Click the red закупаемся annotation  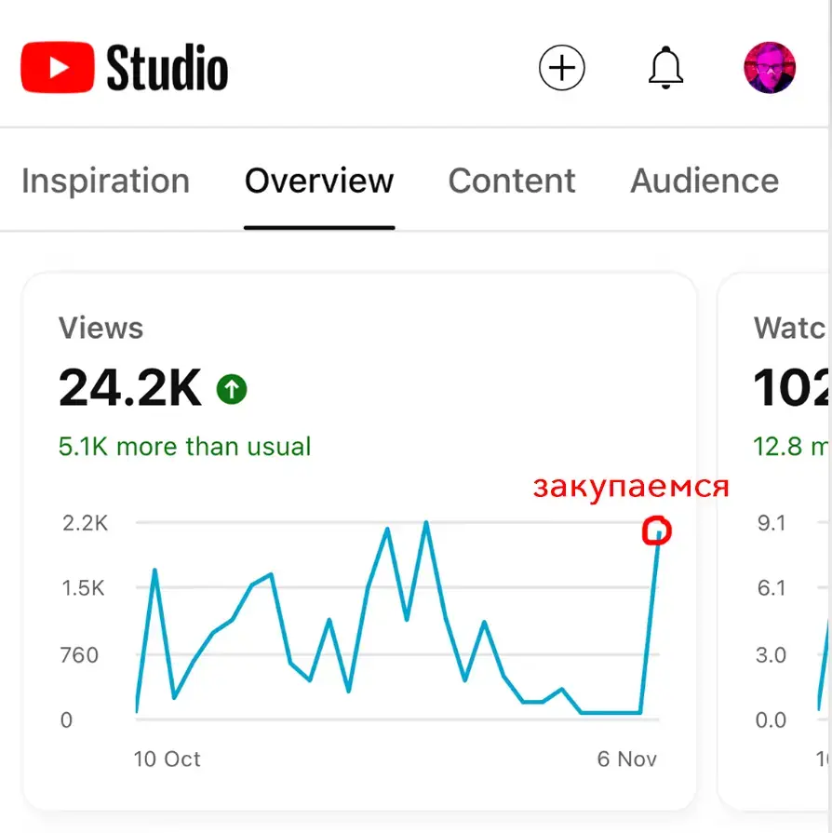tap(631, 487)
